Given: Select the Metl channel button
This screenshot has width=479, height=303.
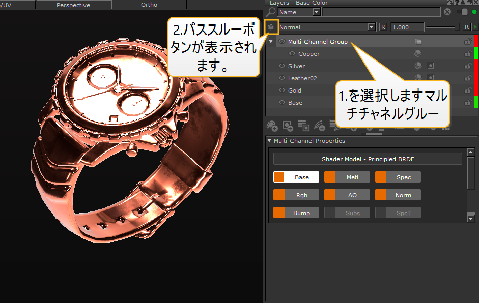Looking at the screenshot, I should pos(347,177).
